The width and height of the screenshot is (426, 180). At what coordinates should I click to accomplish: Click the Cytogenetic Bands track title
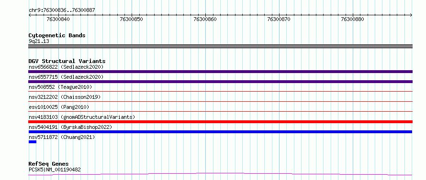click(x=57, y=35)
